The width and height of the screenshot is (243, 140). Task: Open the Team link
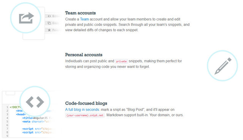click(x=84, y=19)
